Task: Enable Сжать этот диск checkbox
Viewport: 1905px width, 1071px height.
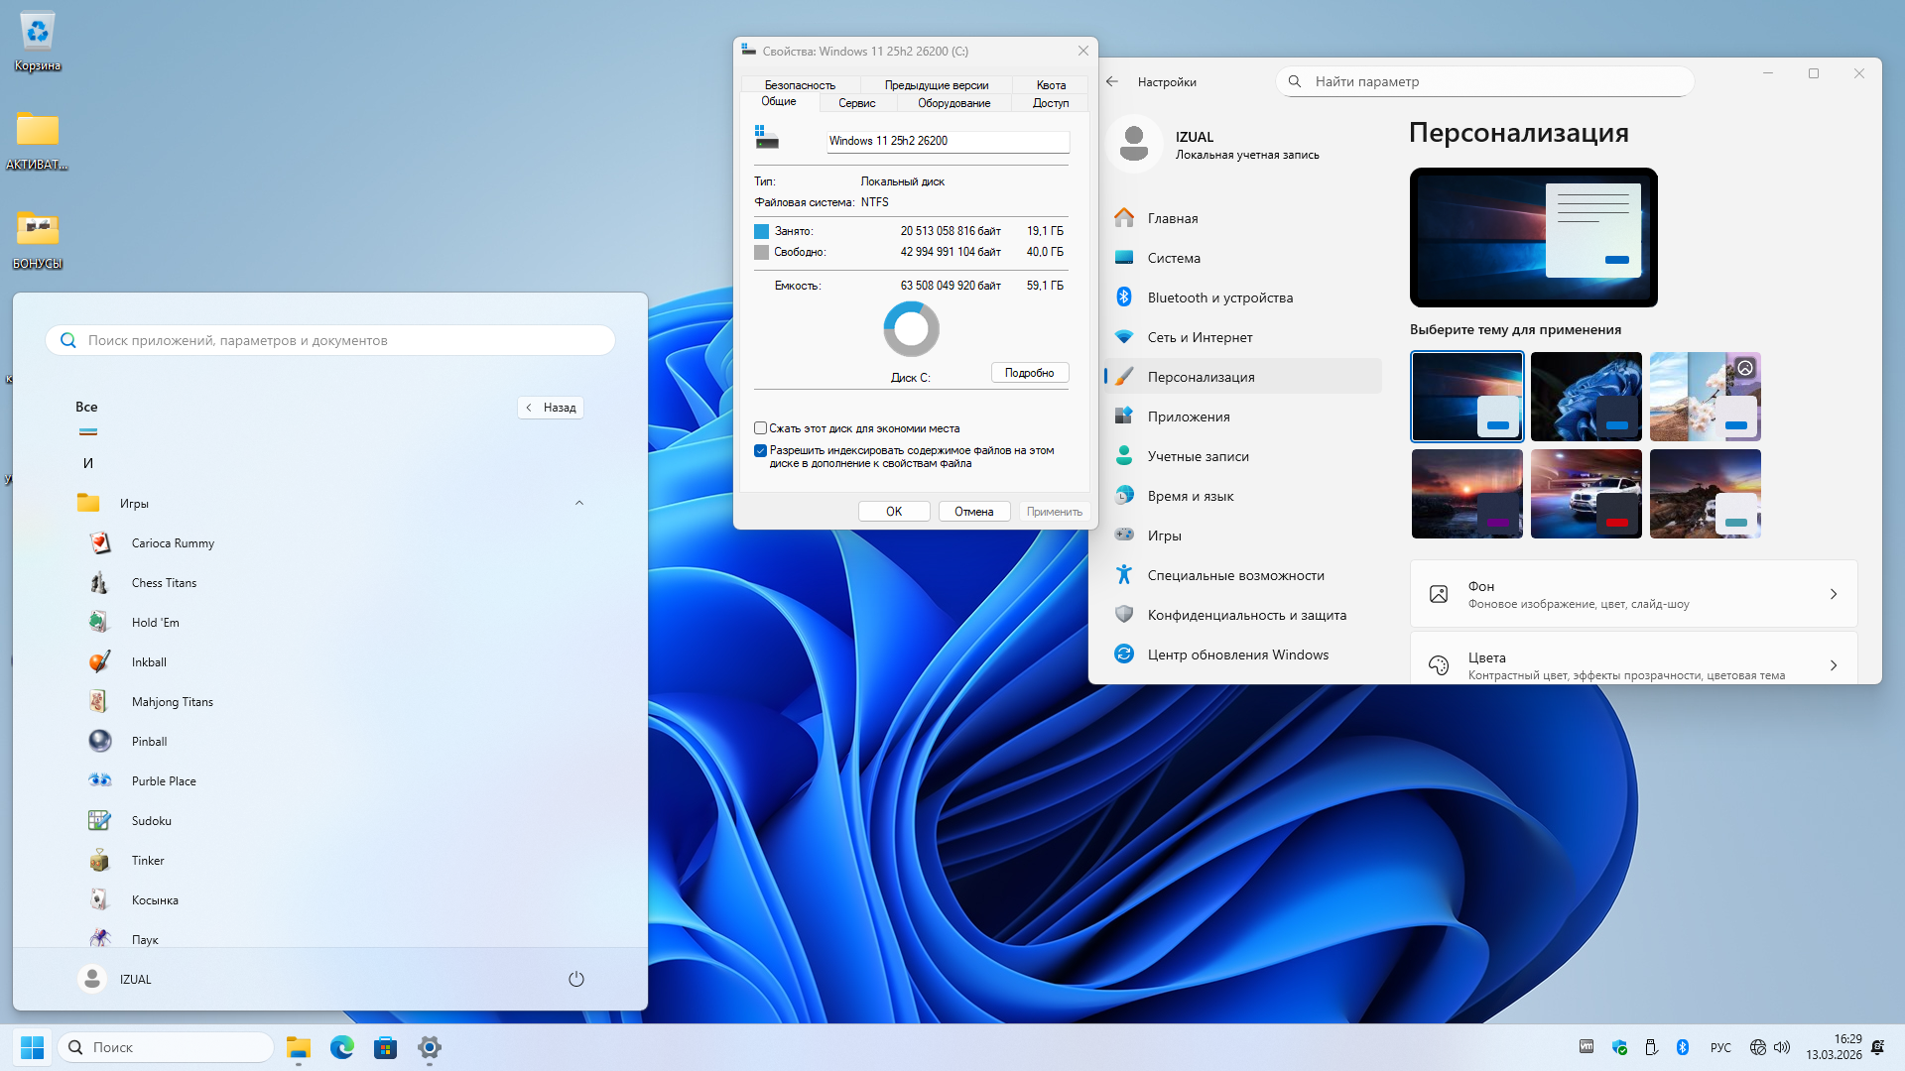Action: (x=761, y=428)
